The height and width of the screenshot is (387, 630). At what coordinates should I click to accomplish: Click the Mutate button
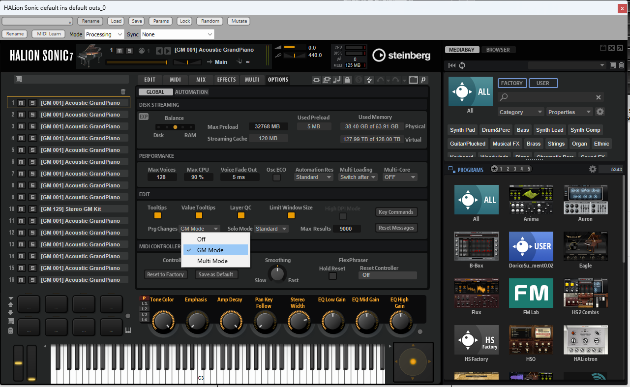[240, 21]
